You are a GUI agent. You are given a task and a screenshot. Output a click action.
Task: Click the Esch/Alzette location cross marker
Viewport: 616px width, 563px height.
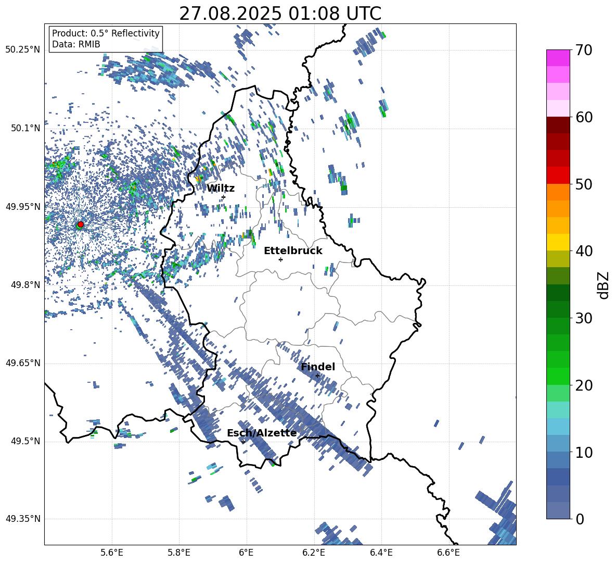tap(243, 442)
